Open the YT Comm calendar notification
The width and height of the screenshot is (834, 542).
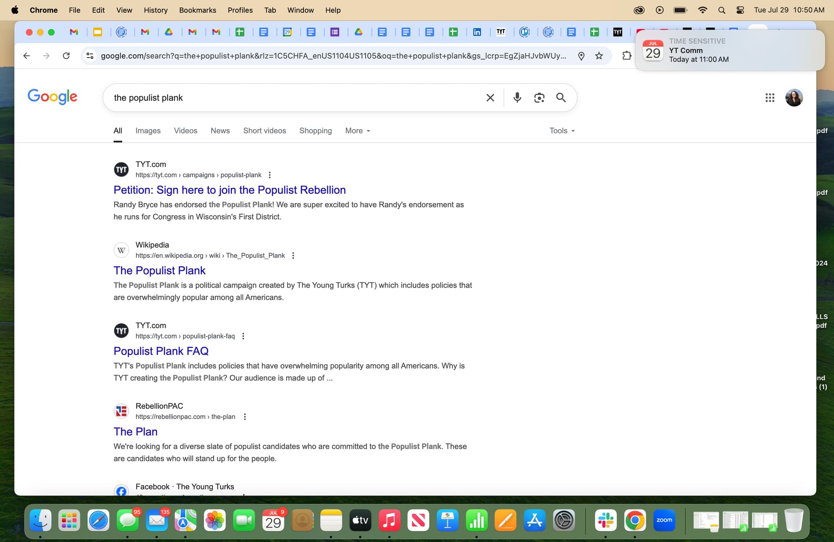(x=730, y=50)
